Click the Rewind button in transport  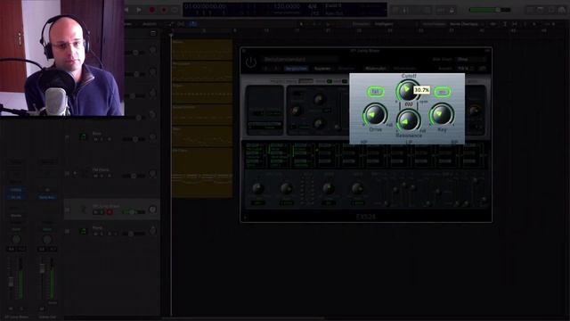(126, 10)
